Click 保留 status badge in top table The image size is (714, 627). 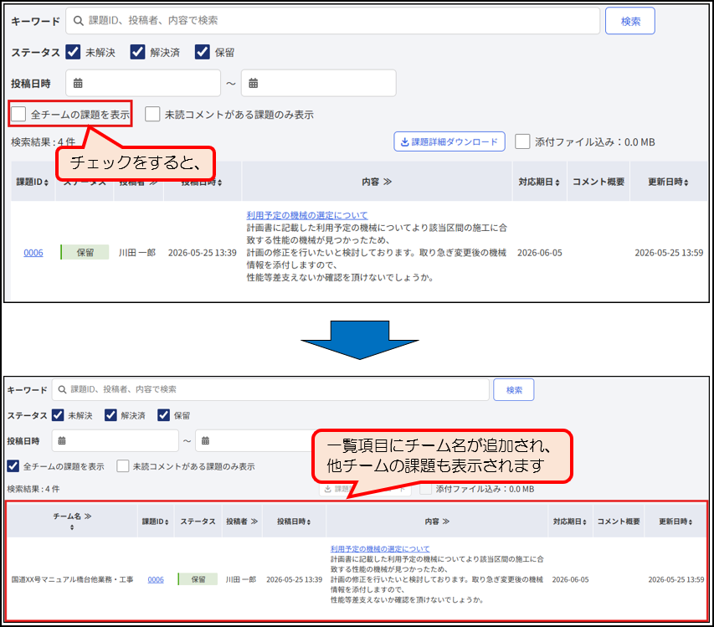85,252
